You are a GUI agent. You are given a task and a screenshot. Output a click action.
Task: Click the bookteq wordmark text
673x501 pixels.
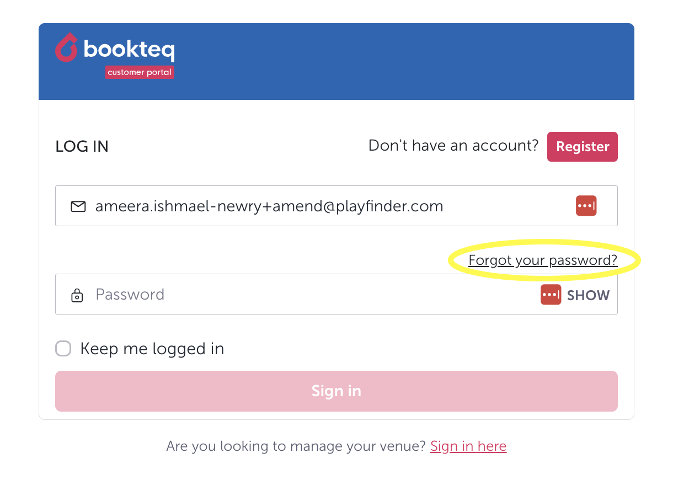pos(129,50)
